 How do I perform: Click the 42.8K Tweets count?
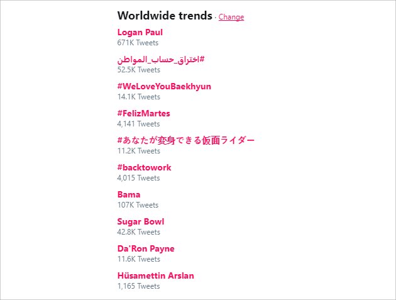coord(139,232)
